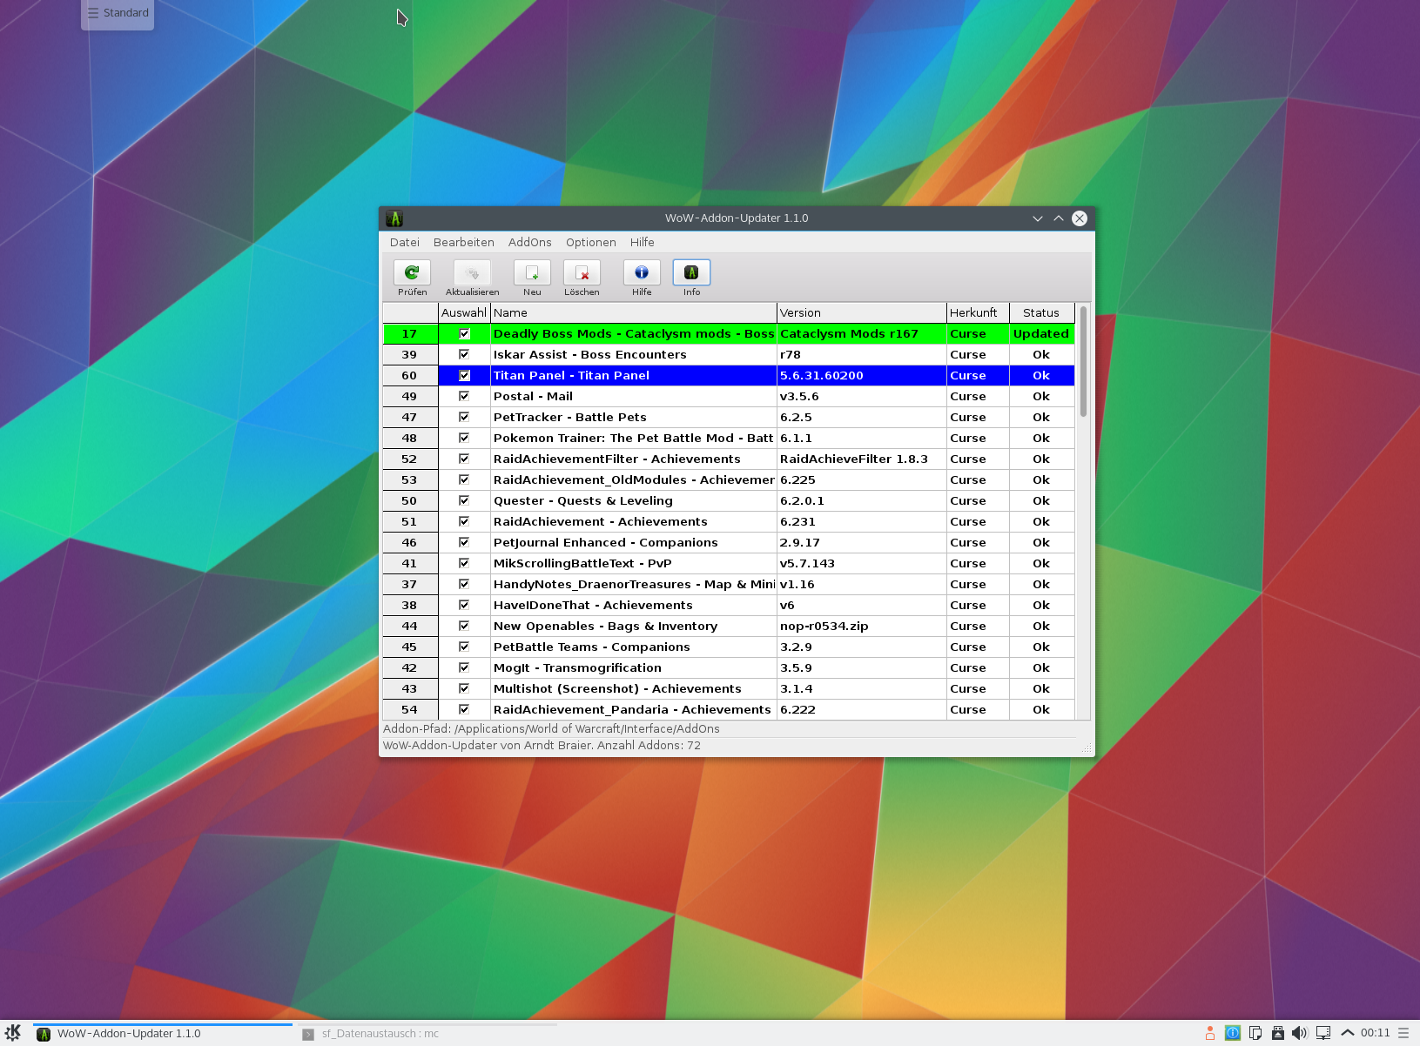
Task: Click Cataclysm Mods r167 version cell
Action: [861, 333]
